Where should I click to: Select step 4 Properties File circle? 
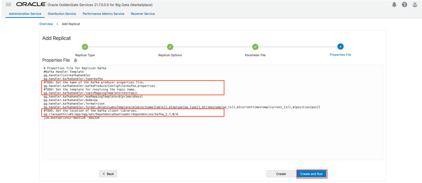click(340, 46)
